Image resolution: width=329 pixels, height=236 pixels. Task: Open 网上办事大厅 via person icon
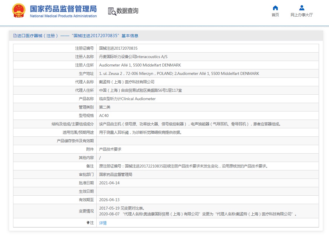click(302, 8)
